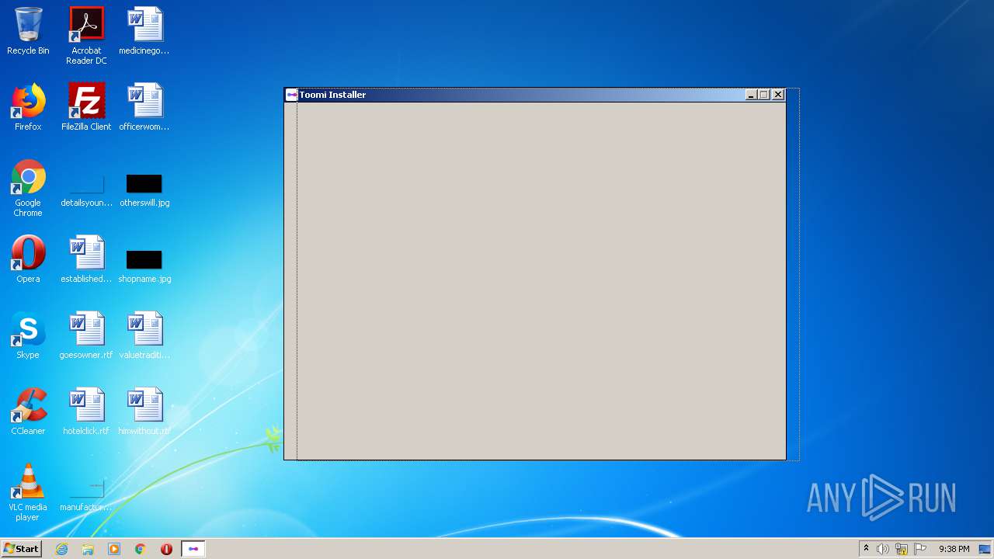Open Firefox desktop shortcut

(x=28, y=108)
